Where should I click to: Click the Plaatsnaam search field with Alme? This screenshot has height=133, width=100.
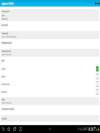pyautogui.click(x=50, y=61)
